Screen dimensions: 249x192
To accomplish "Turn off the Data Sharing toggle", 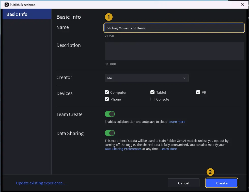I will coord(110,133).
